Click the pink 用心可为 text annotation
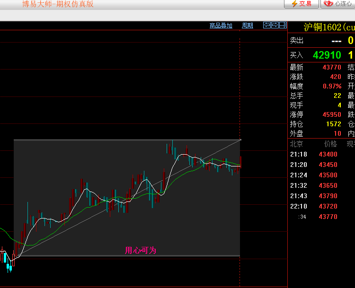Screen dimensions: 355x288 [x=140, y=250]
